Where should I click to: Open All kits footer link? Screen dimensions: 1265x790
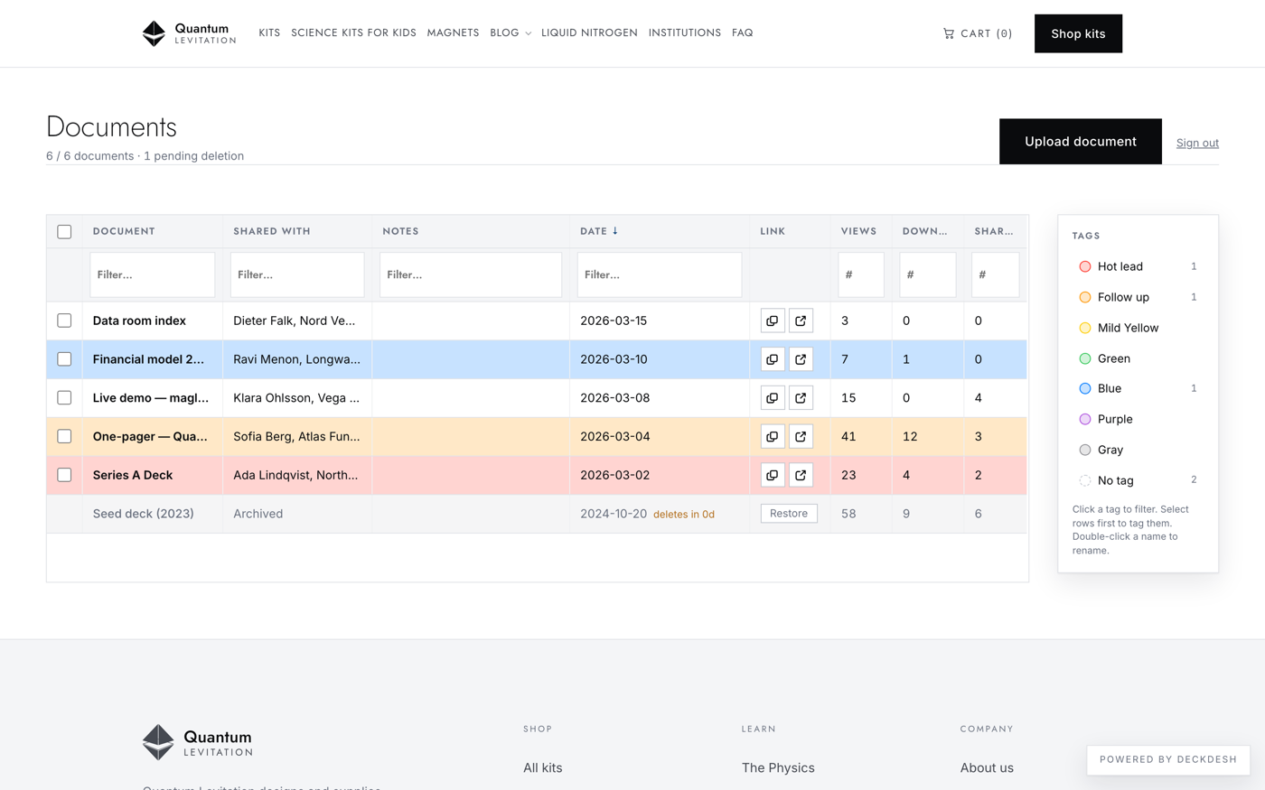542,767
